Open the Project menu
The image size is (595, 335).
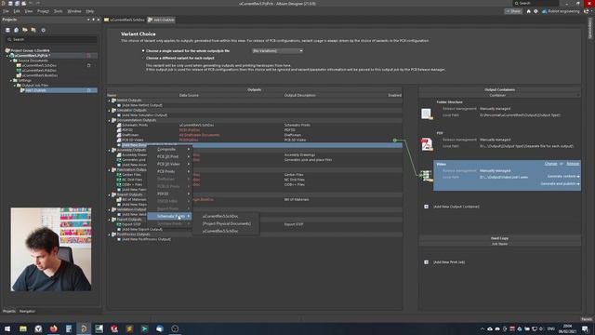click(x=43, y=11)
